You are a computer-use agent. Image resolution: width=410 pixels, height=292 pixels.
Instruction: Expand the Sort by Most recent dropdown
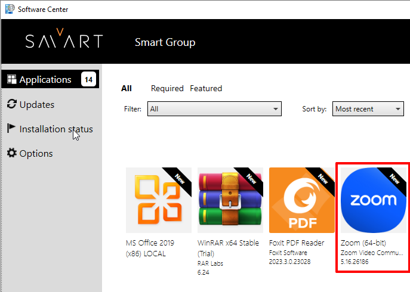click(368, 109)
